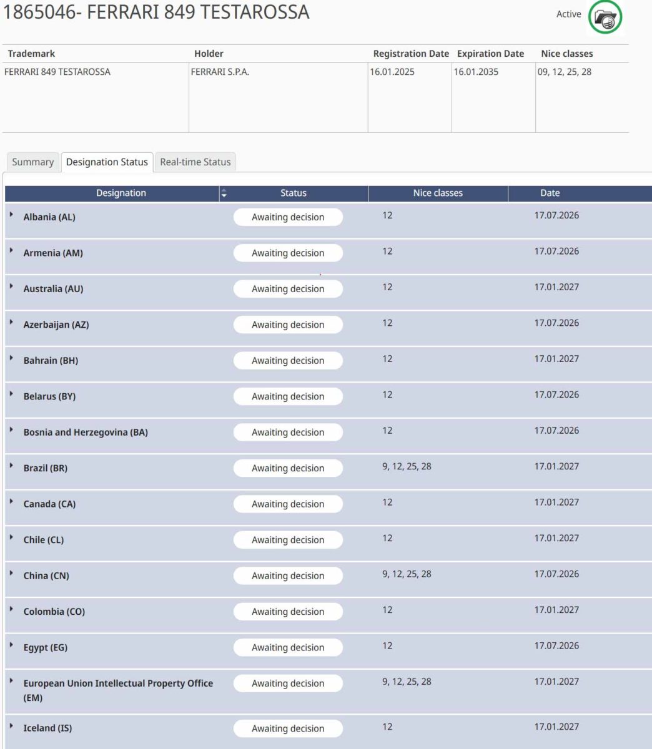652x749 pixels.
Task: Select the Designation Status tab
Action: [x=107, y=162]
